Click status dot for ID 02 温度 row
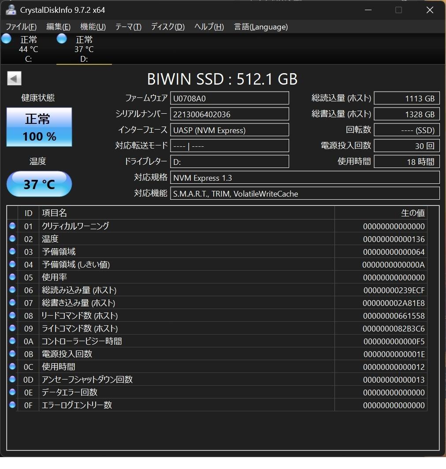Screen dimensions: 446x469 (12, 239)
